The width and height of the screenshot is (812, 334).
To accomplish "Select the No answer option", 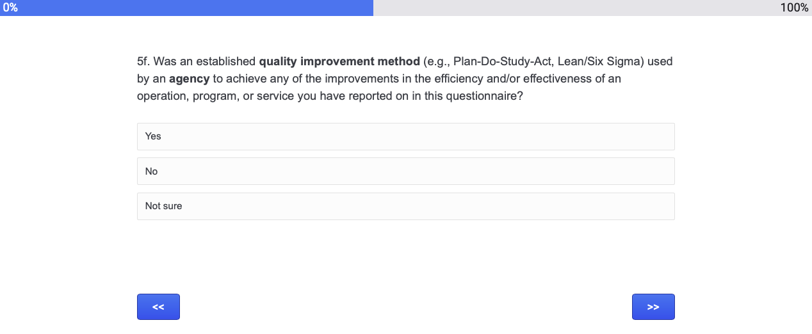I will click(x=405, y=171).
